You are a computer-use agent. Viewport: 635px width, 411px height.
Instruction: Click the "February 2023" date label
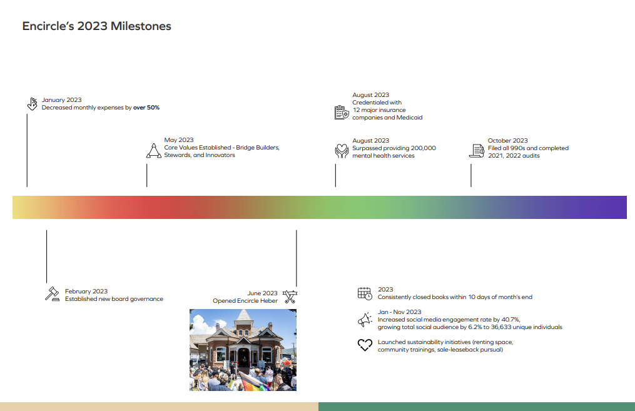86,292
